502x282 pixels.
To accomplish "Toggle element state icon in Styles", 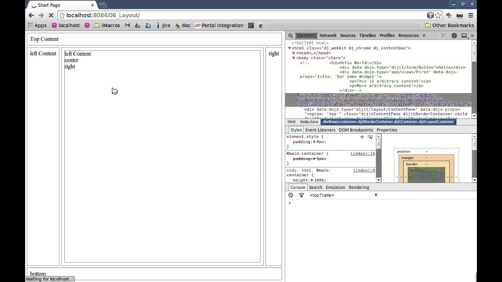I will [x=370, y=137].
